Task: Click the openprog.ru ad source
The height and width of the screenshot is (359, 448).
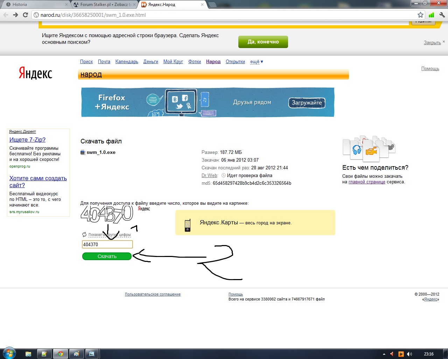Action: (x=20, y=166)
